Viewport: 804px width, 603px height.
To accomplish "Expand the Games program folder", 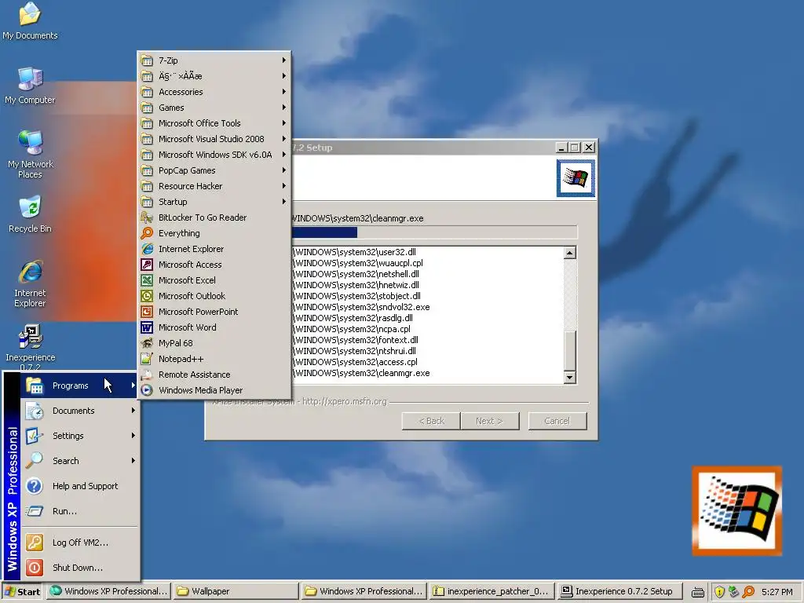I will point(214,108).
